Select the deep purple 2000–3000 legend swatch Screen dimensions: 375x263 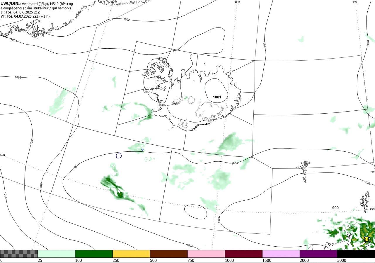tap(318, 254)
